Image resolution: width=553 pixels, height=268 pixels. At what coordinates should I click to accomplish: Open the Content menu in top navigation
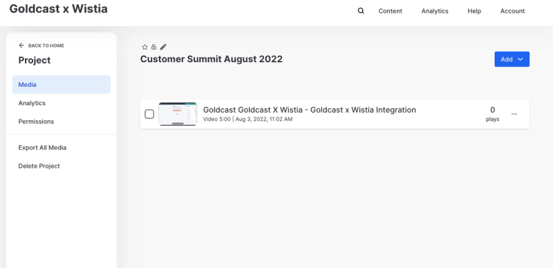pos(390,11)
